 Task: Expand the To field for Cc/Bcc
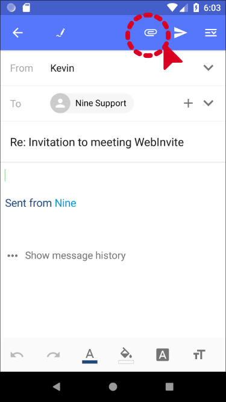coord(209,103)
